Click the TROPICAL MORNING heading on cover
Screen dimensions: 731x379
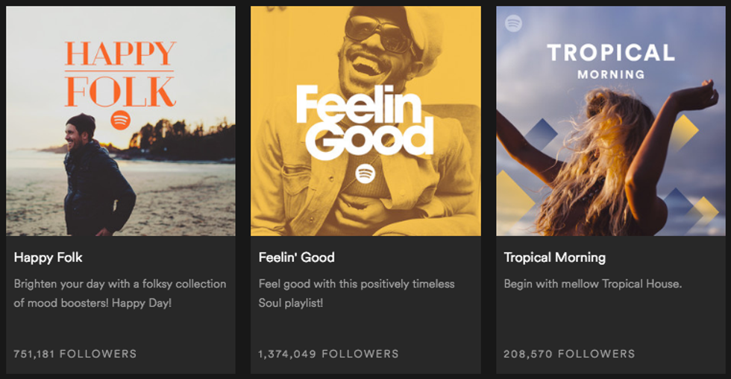pyautogui.click(x=610, y=60)
